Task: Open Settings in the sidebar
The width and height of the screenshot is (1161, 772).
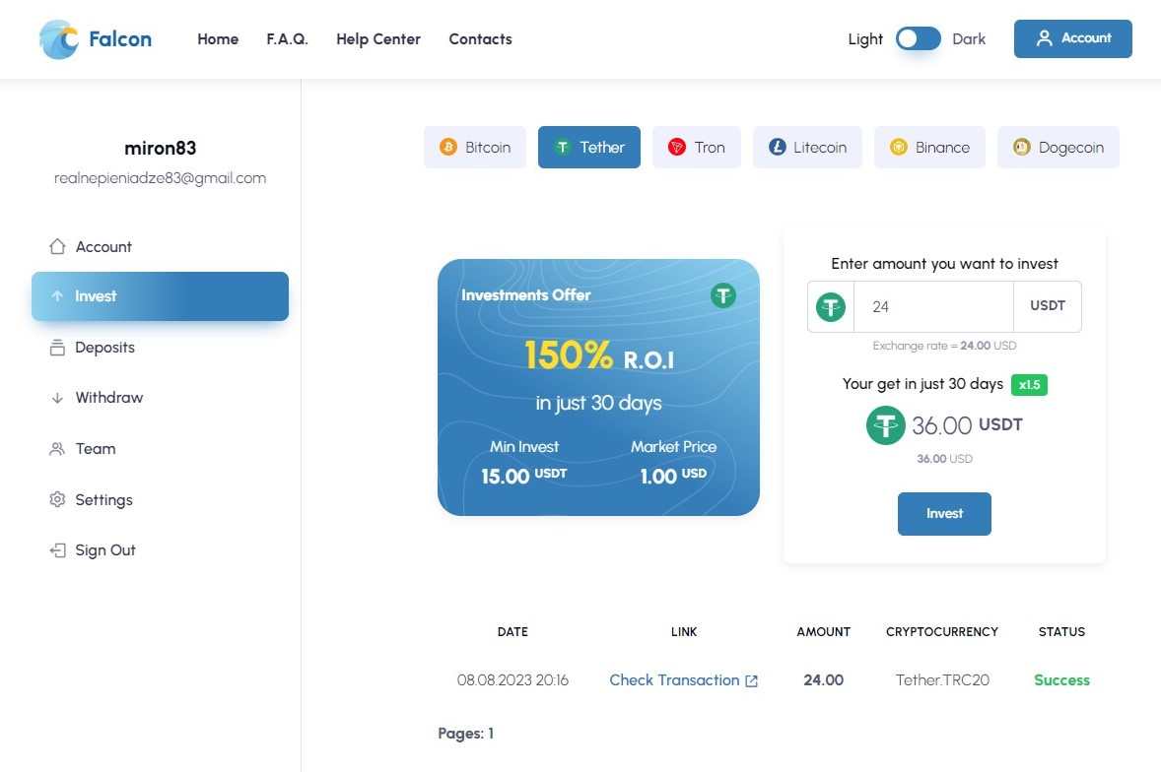Action: click(160, 500)
